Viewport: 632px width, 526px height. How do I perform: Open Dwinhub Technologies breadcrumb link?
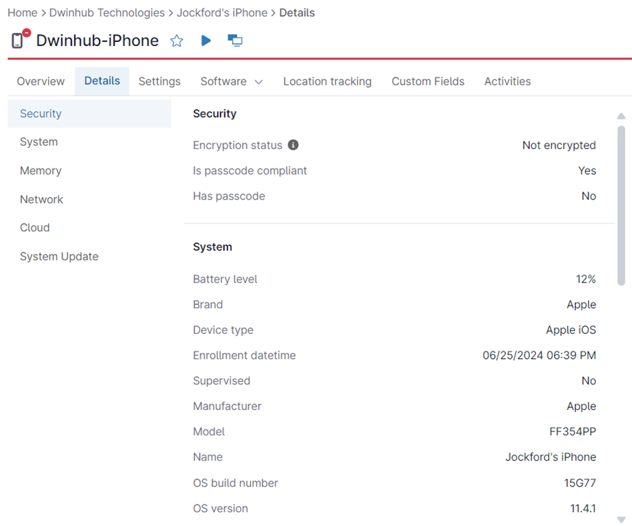(x=107, y=13)
